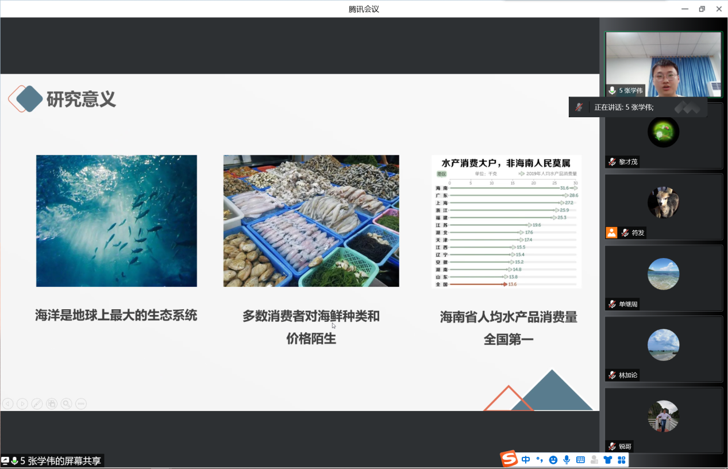
Task: Click Sogou voice input microphone
Action: pos(567,460)
